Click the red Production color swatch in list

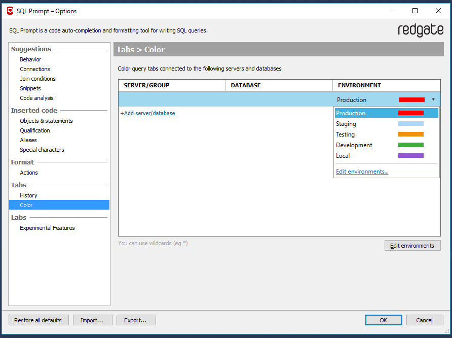pyautogui.click(x=411, y=113)
